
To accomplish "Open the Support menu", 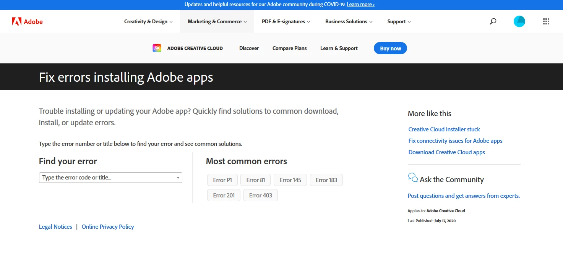I will point(399,22).
